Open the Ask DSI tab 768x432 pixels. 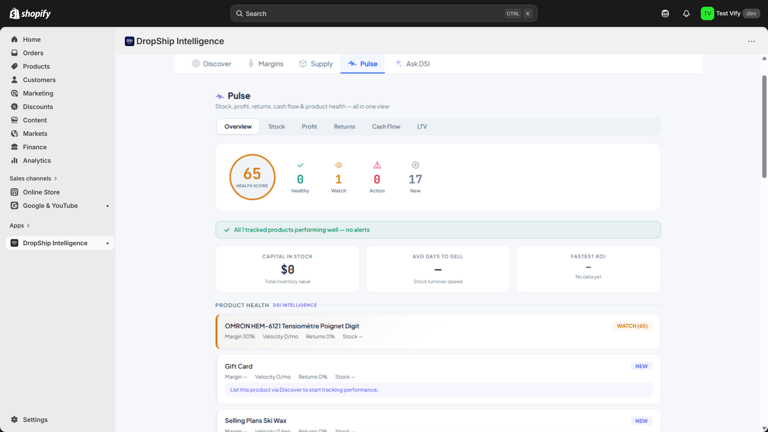pos(412,64)
